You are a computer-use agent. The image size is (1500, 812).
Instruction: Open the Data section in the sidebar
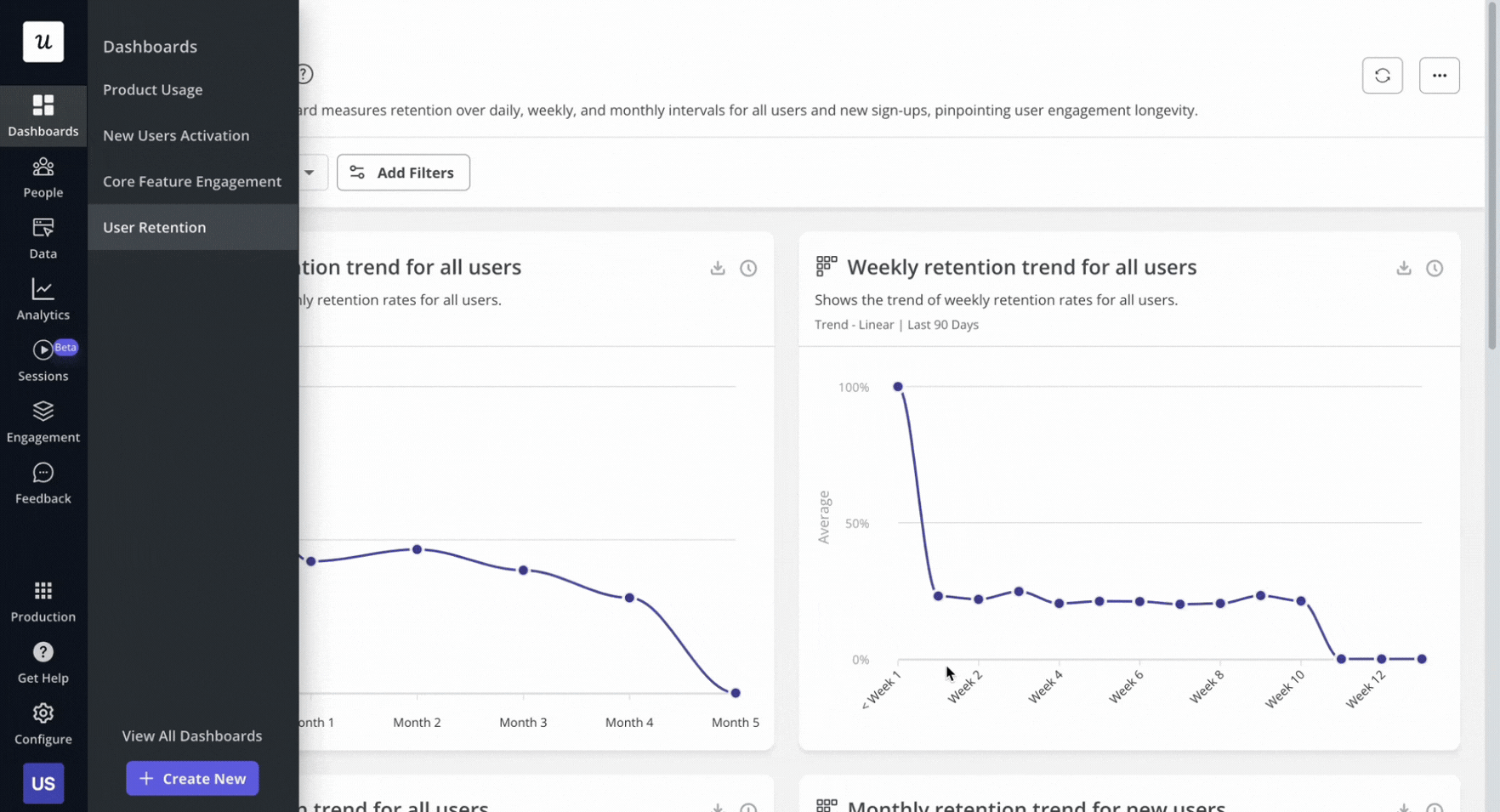click(43, 239)
